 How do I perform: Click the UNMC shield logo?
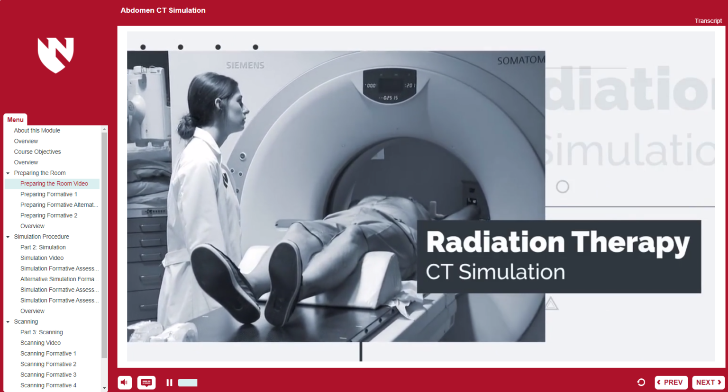pyautogui.click(x=55, y=55)
